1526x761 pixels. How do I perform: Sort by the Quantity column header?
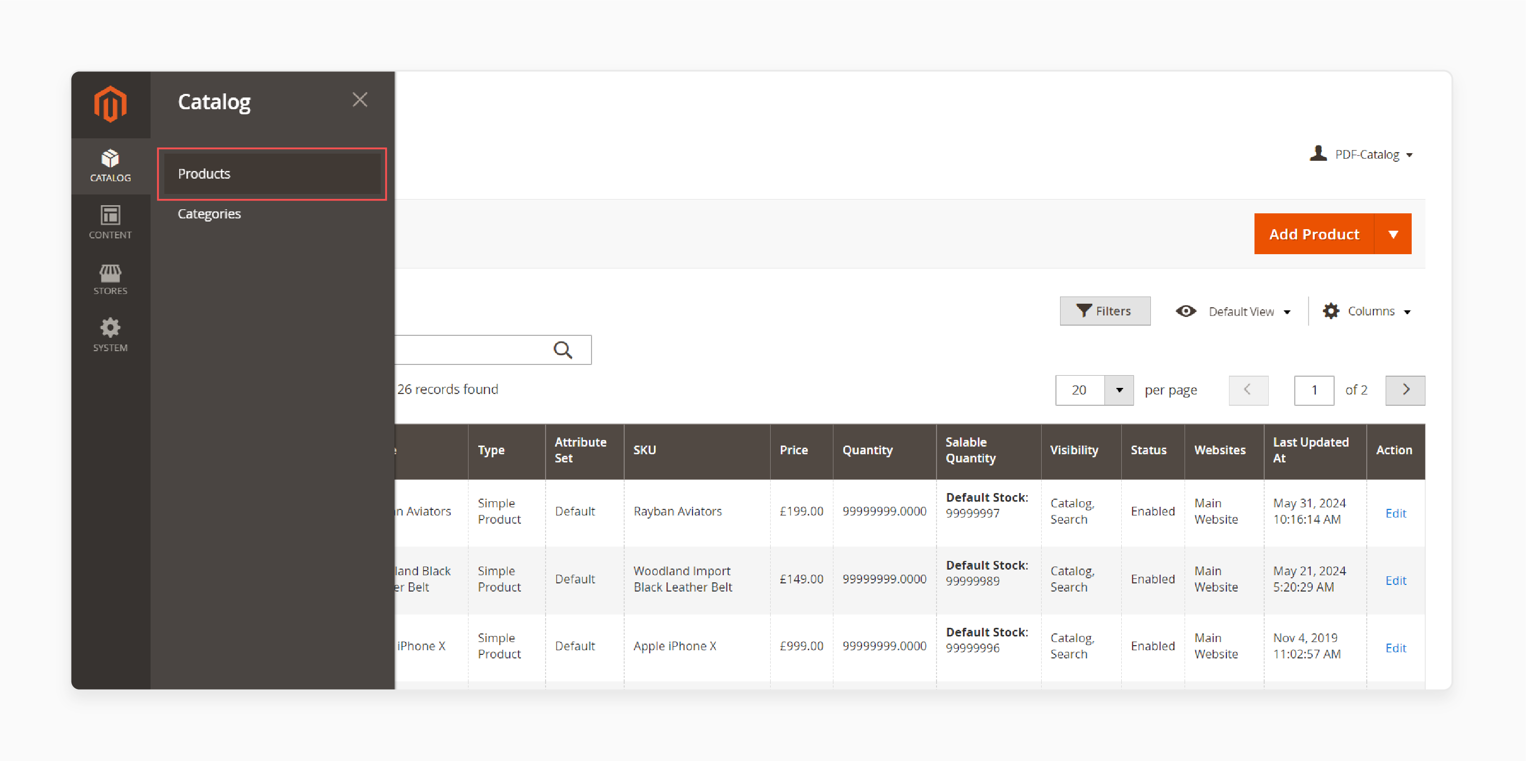click(884, 451)
